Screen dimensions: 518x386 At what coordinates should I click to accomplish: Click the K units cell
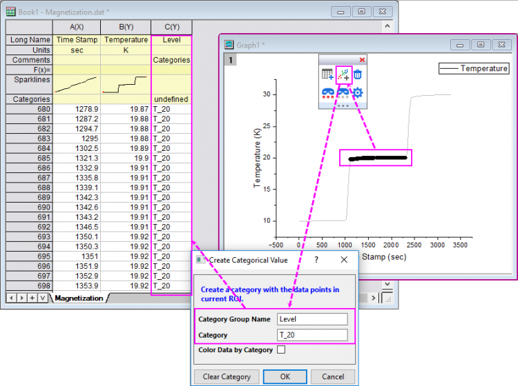click(x=126, y=50)
